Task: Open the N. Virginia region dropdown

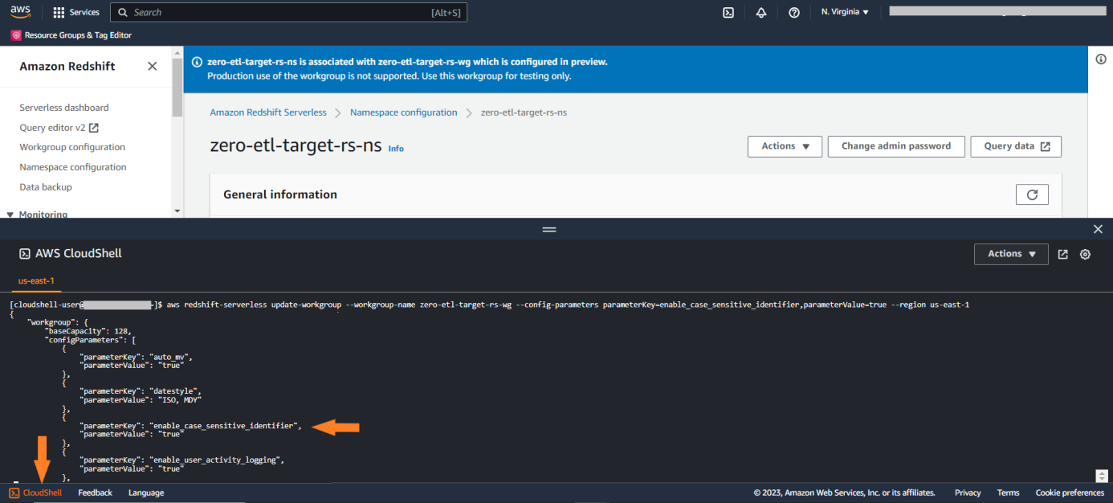Action: click(x=845, y=12)
